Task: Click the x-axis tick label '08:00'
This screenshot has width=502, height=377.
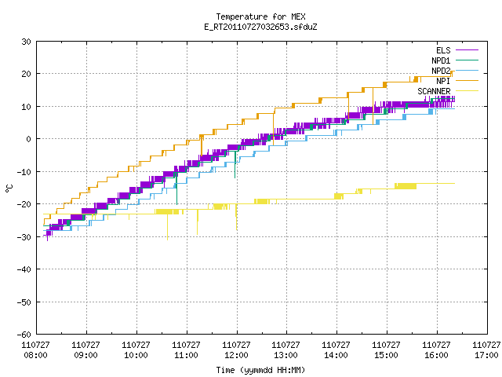Action: [35, 355]
